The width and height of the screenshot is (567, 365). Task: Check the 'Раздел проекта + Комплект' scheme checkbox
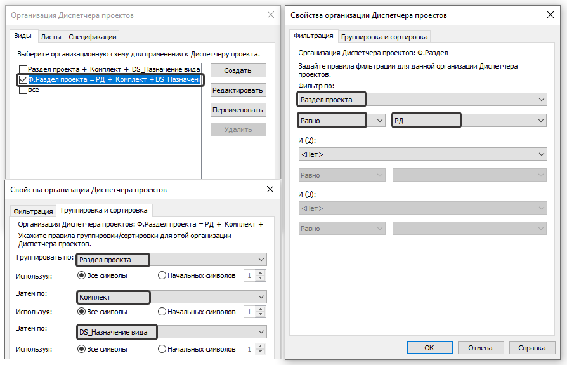click(x=23, y=69)
